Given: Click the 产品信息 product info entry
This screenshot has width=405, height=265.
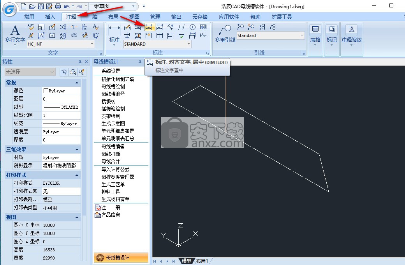Looking at the screenshot, I should tap(108, 215).
